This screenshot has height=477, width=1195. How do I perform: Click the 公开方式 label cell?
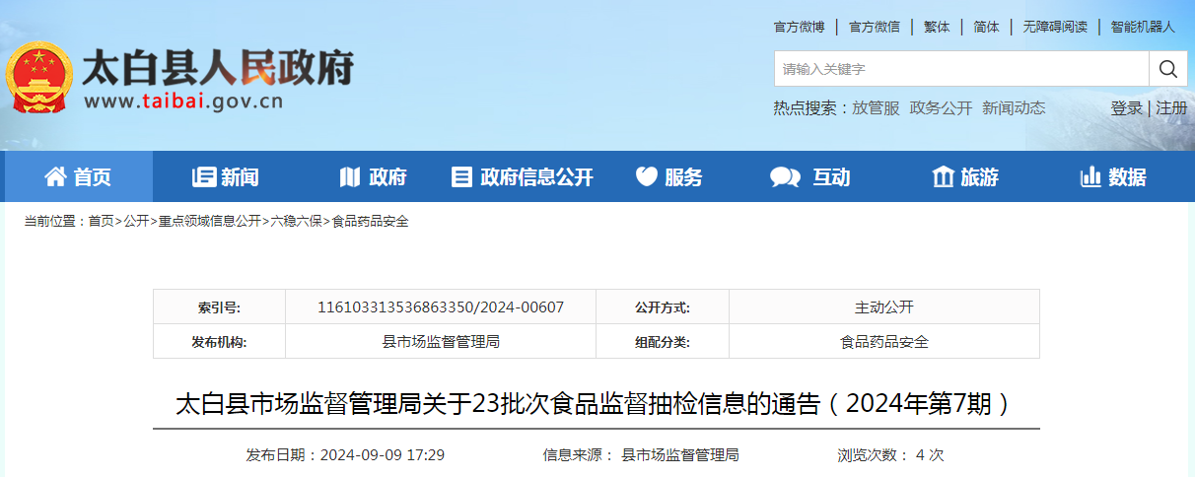pyautogui.click(x=663, y=307)
